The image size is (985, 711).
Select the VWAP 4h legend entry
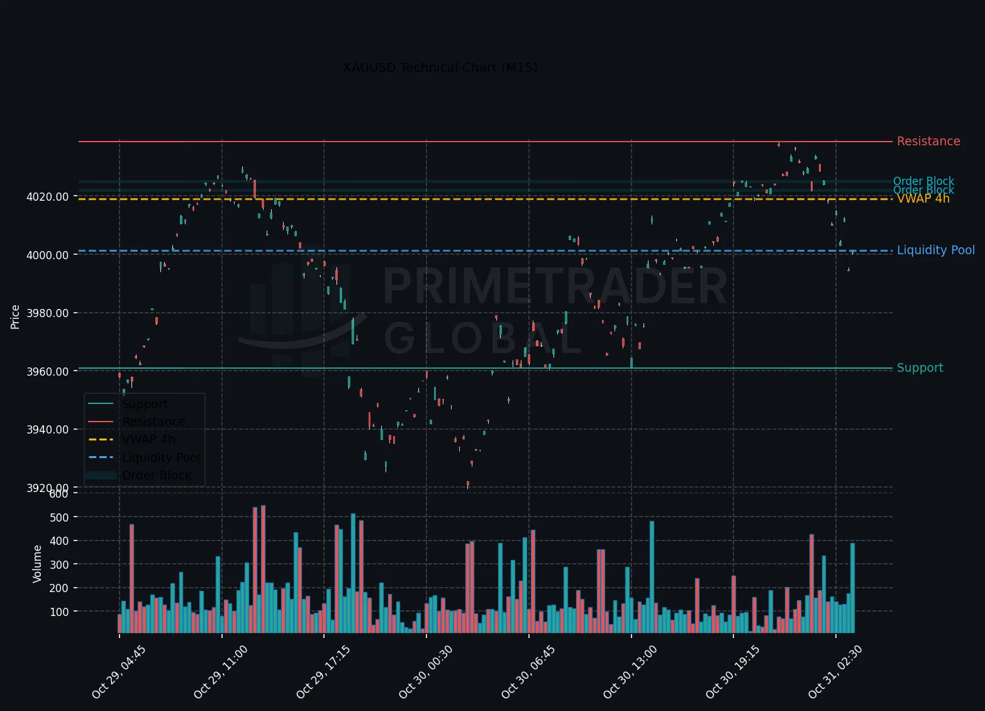pos(148,439)
